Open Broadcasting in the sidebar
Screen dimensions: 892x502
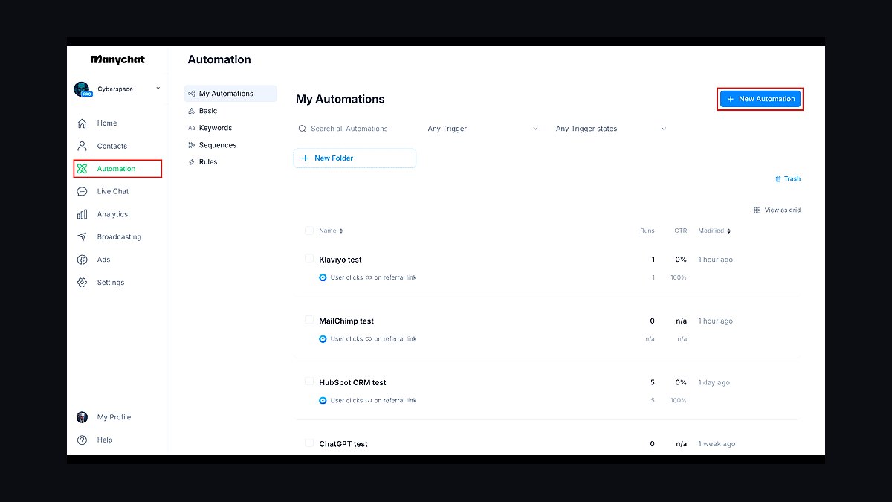pos(119,237)
